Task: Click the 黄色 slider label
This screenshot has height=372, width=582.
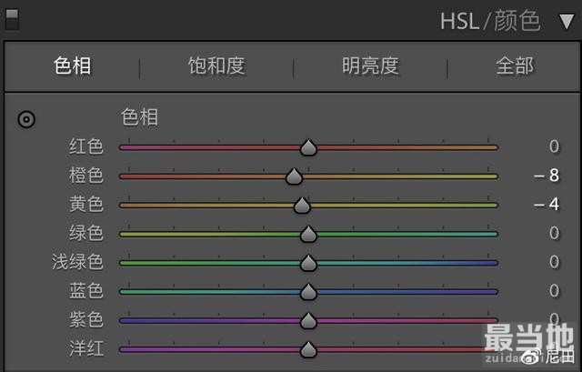Action: pyautogui.click(x=86, y=205)
